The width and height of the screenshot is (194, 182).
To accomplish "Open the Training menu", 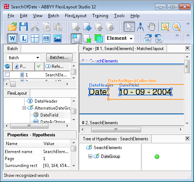I will point(100,16).
